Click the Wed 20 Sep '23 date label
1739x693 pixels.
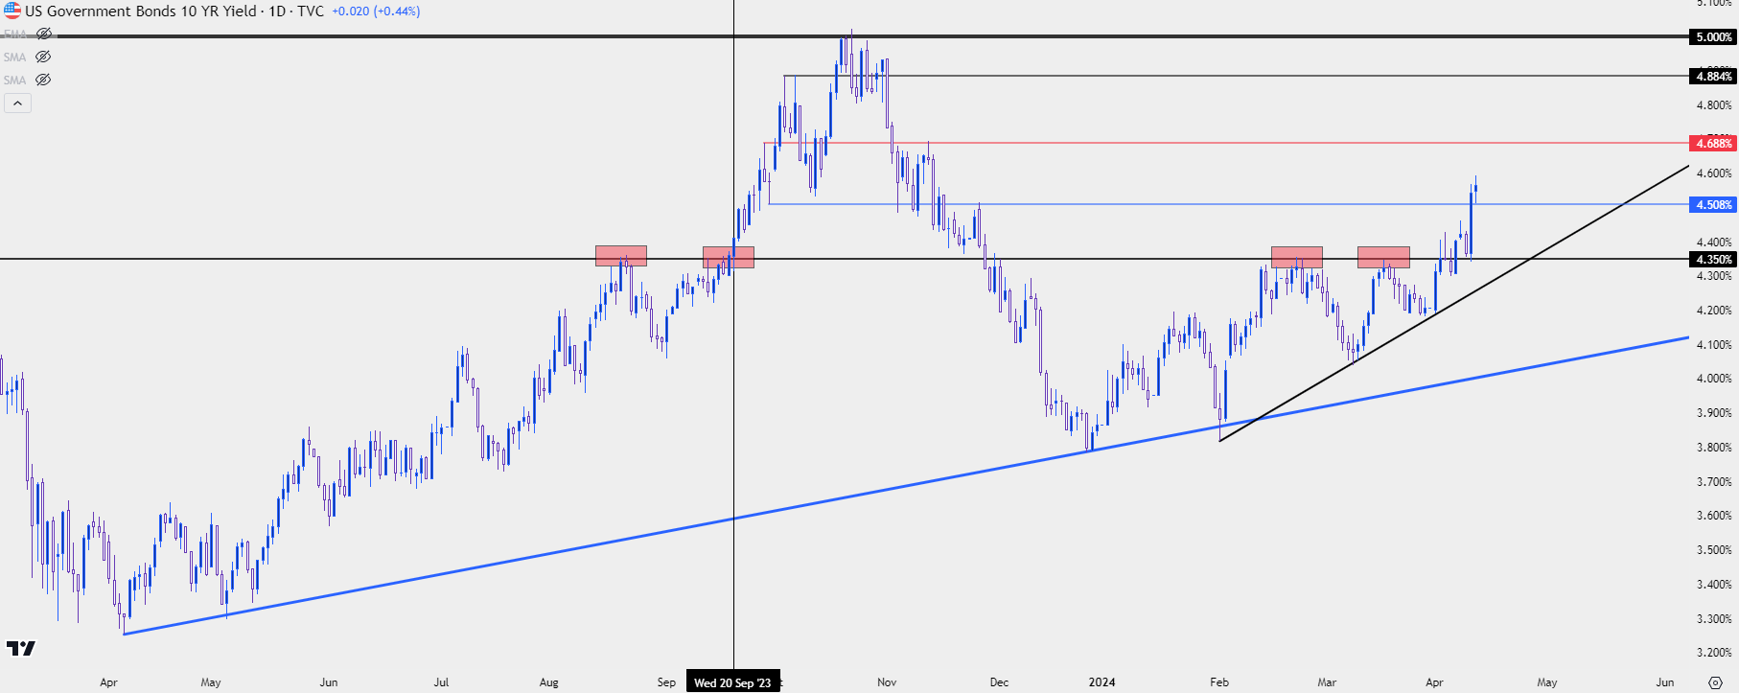coord(732,681)
